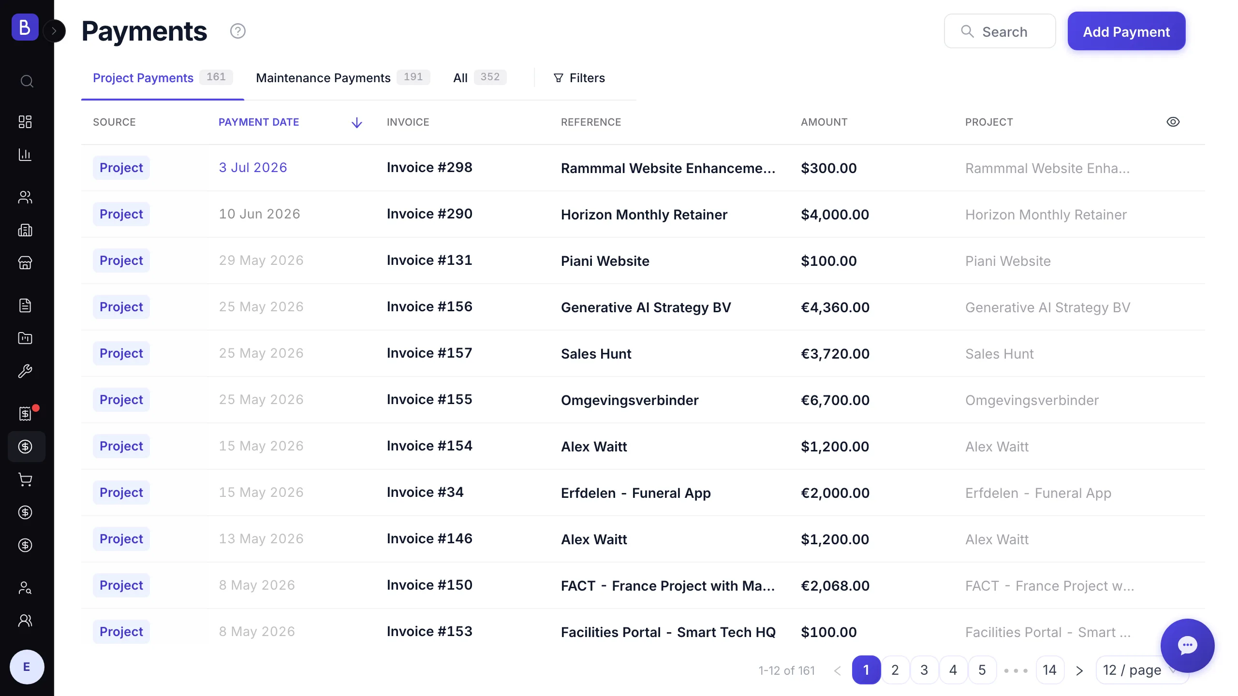1238x696 pixels.
Task: Switch to the All payments tab
Action: click(480, 78)
